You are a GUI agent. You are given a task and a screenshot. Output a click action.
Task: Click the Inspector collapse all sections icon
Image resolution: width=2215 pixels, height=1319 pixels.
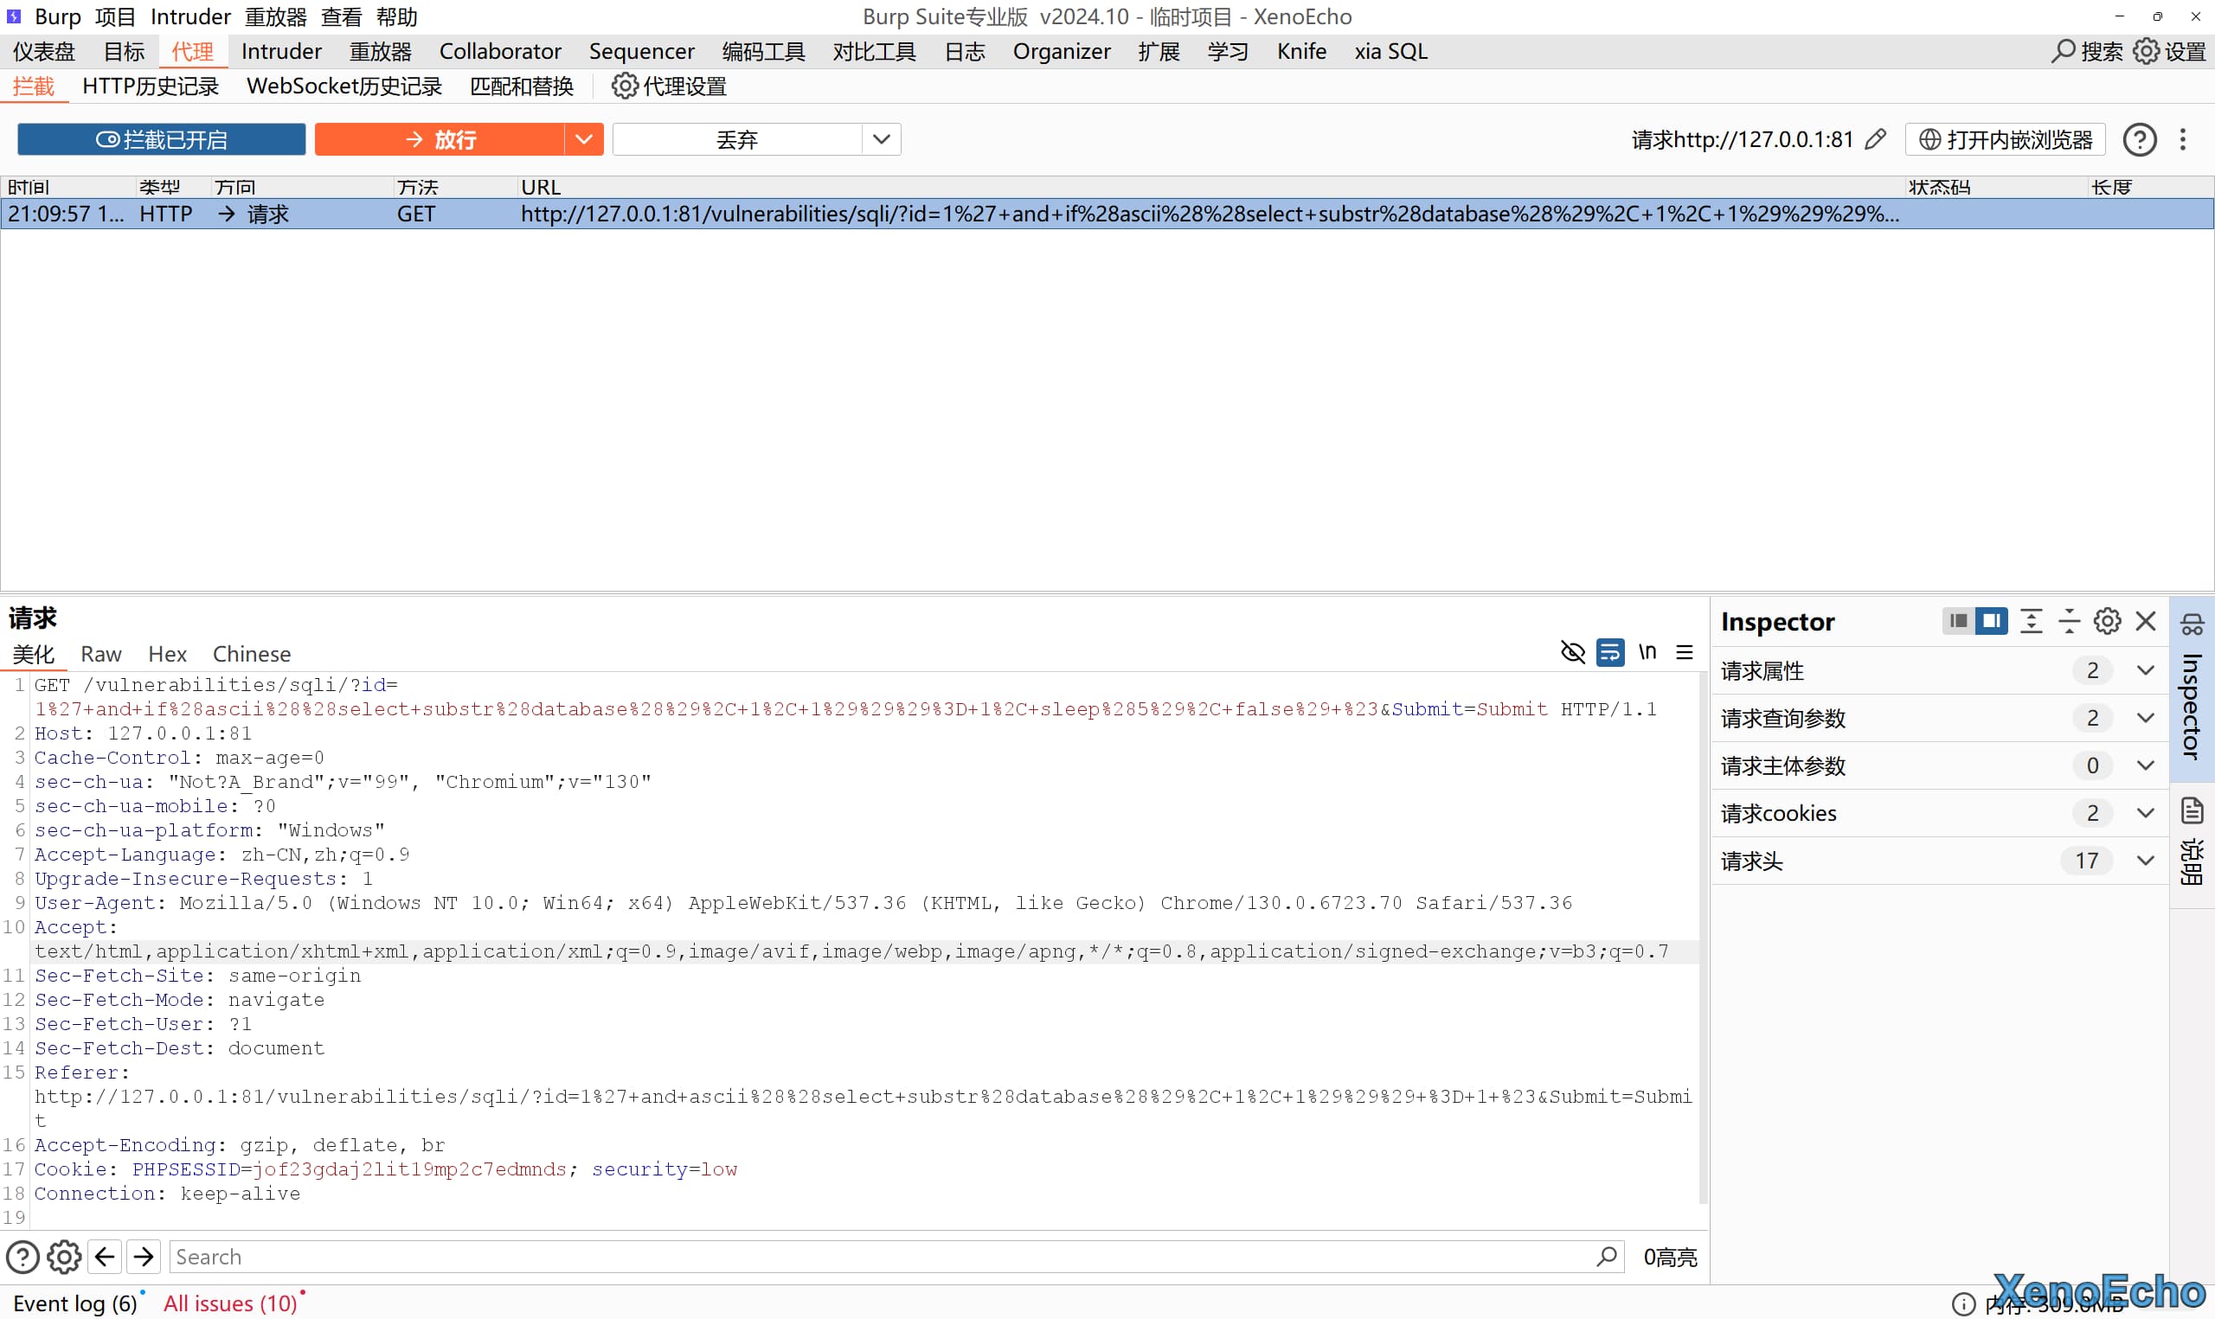pos(2070,621)
